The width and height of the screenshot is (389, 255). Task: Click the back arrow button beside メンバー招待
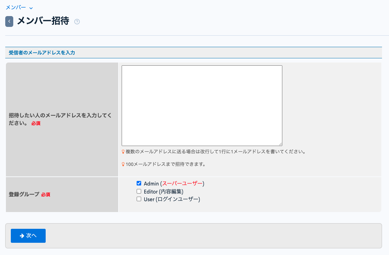coord(9,22)
